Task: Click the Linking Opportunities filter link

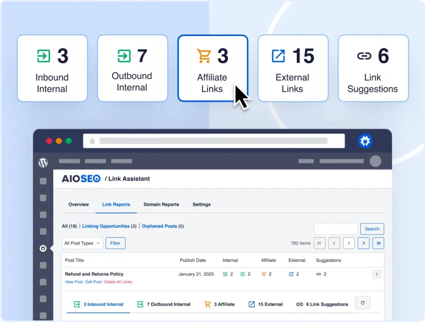Action: click(x=106, y=226)
